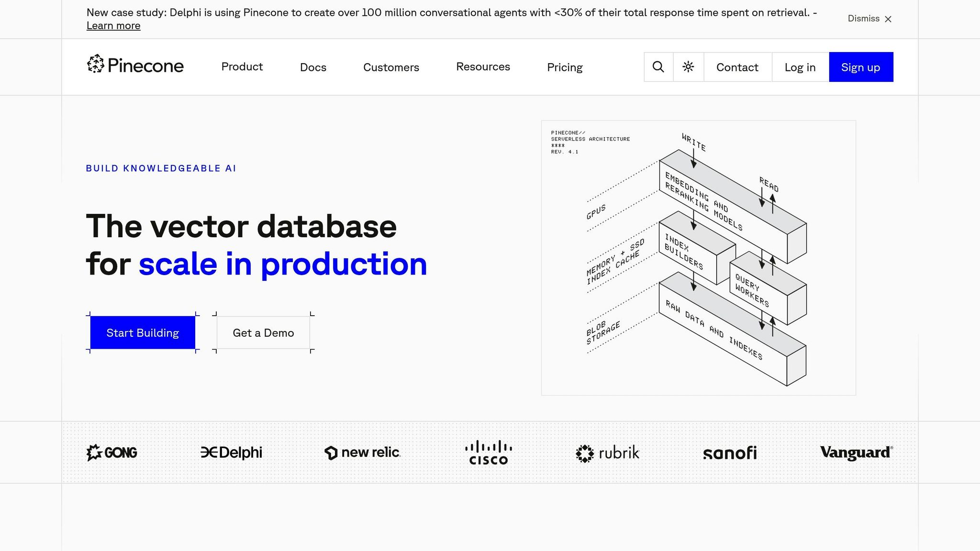Click the Vanguard logo
Image resolution: width=980 pixels, height=551 pixels.
point(857,452)
